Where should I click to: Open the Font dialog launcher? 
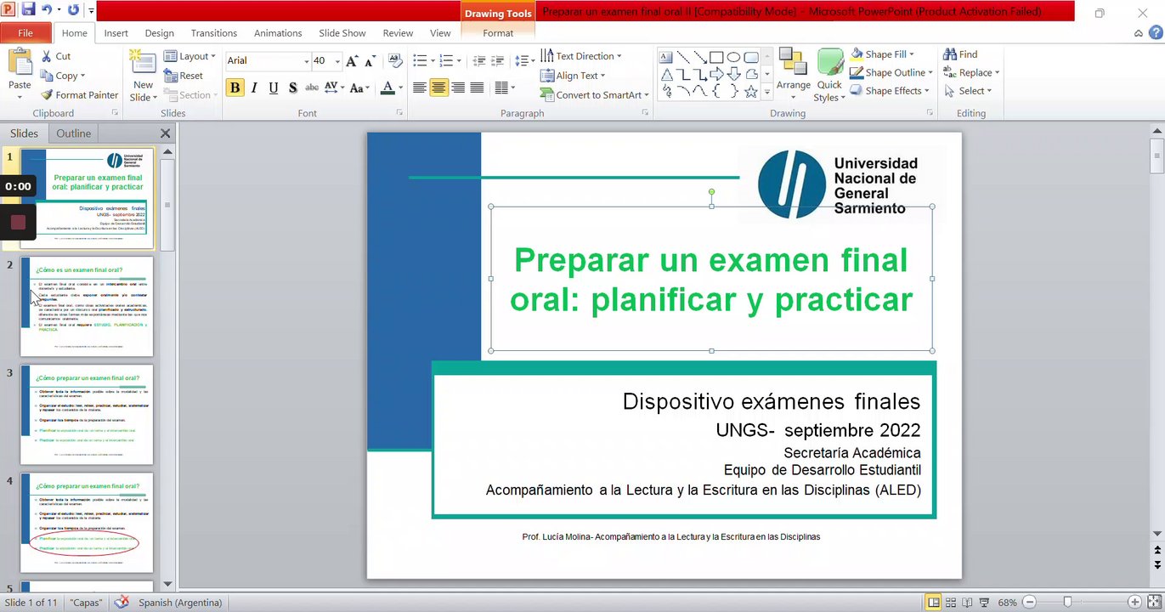tap(399, 113)
